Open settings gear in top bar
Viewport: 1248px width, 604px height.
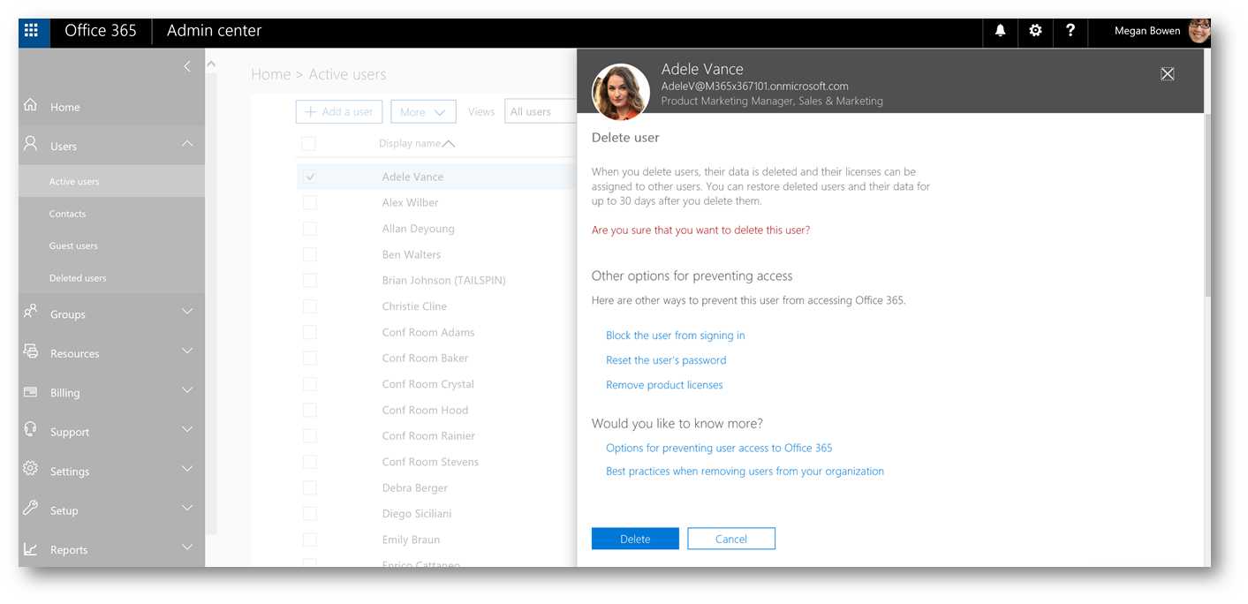pos(1035,30)
